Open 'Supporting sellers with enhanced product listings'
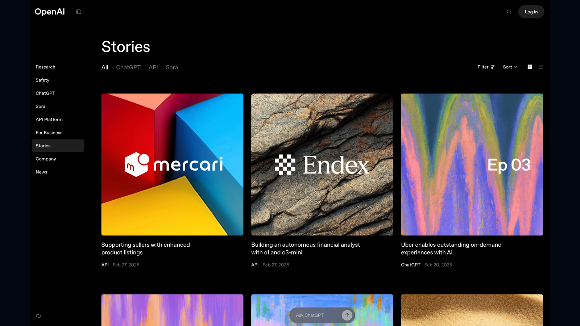 tap(146, 248)
